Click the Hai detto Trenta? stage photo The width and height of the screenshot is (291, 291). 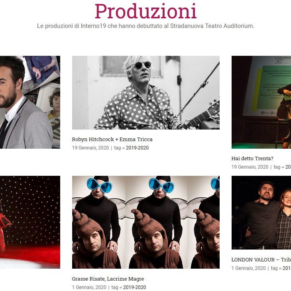[261, 102]
